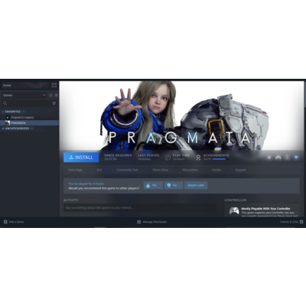
Task: Click the ACHIEVEMENTS label
Action: coord(216,155)
